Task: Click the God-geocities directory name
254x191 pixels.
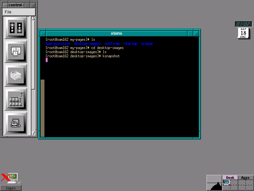Action: point(58,44)
